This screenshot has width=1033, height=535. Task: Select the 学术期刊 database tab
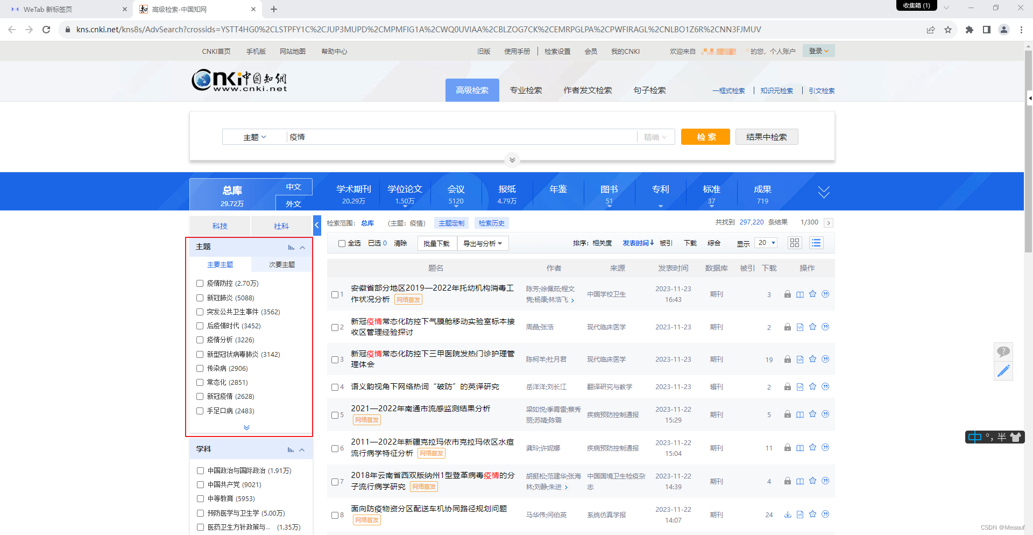pos(353,194)
